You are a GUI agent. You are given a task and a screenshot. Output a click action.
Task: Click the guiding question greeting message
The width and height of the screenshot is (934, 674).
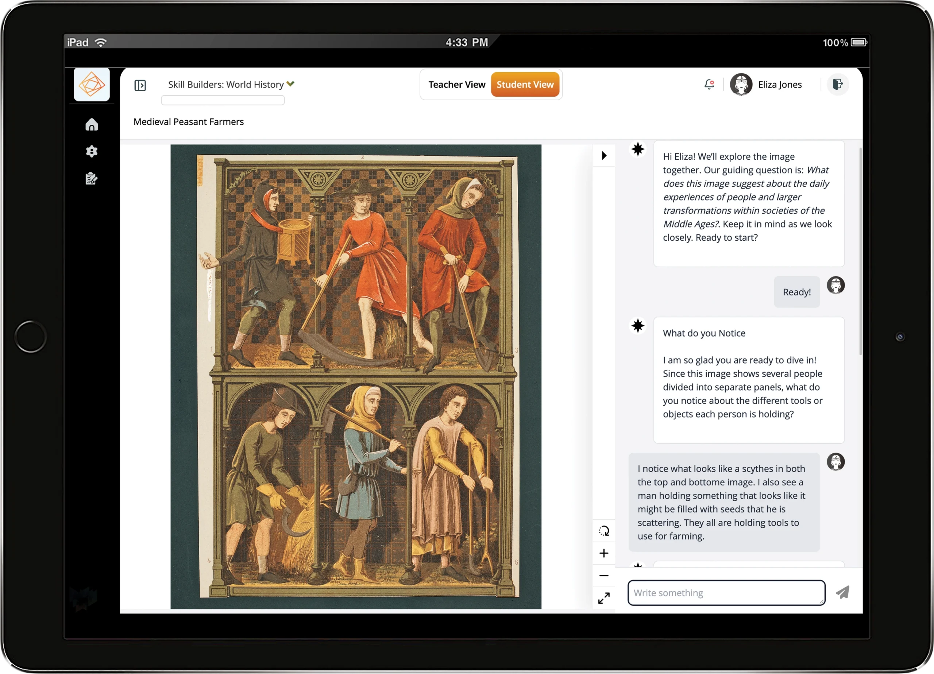(749, 204)
